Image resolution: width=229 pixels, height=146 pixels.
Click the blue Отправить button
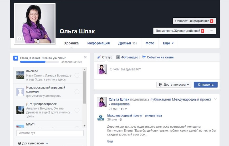click(206, 85)
